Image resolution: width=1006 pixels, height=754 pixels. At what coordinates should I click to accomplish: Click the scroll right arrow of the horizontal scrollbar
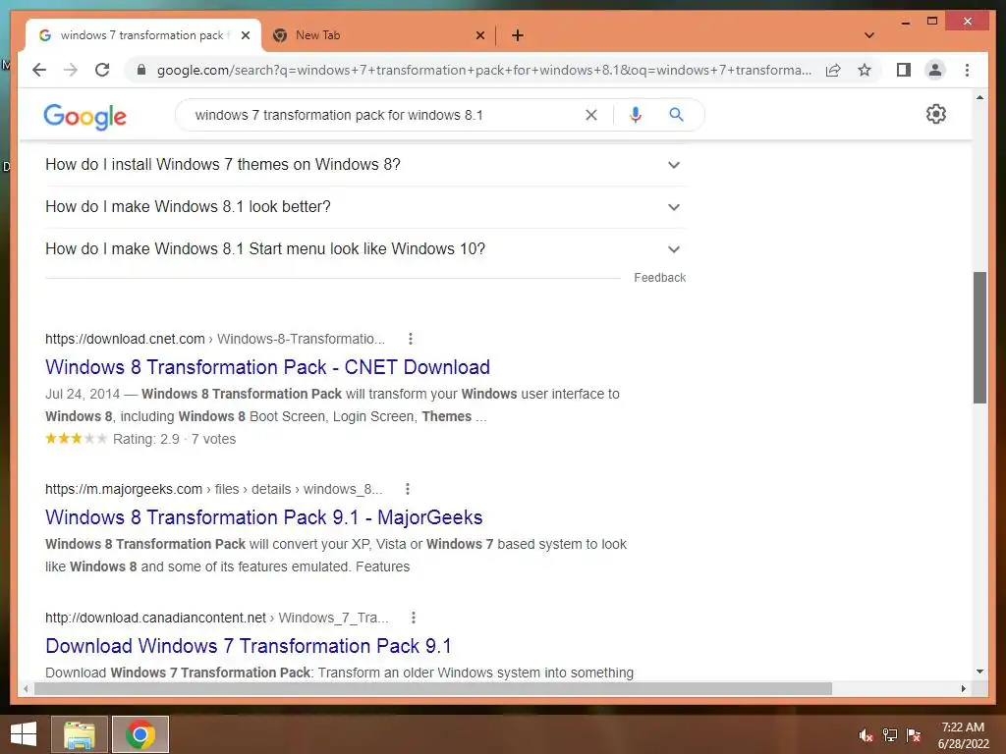(963, 688)
